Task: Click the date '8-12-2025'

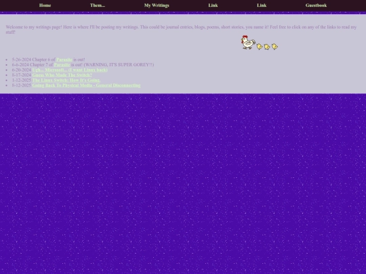Action: 22,85
